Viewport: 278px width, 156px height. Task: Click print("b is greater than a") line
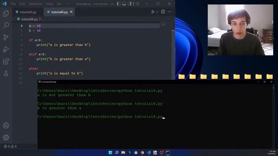(x=63, y=59)
